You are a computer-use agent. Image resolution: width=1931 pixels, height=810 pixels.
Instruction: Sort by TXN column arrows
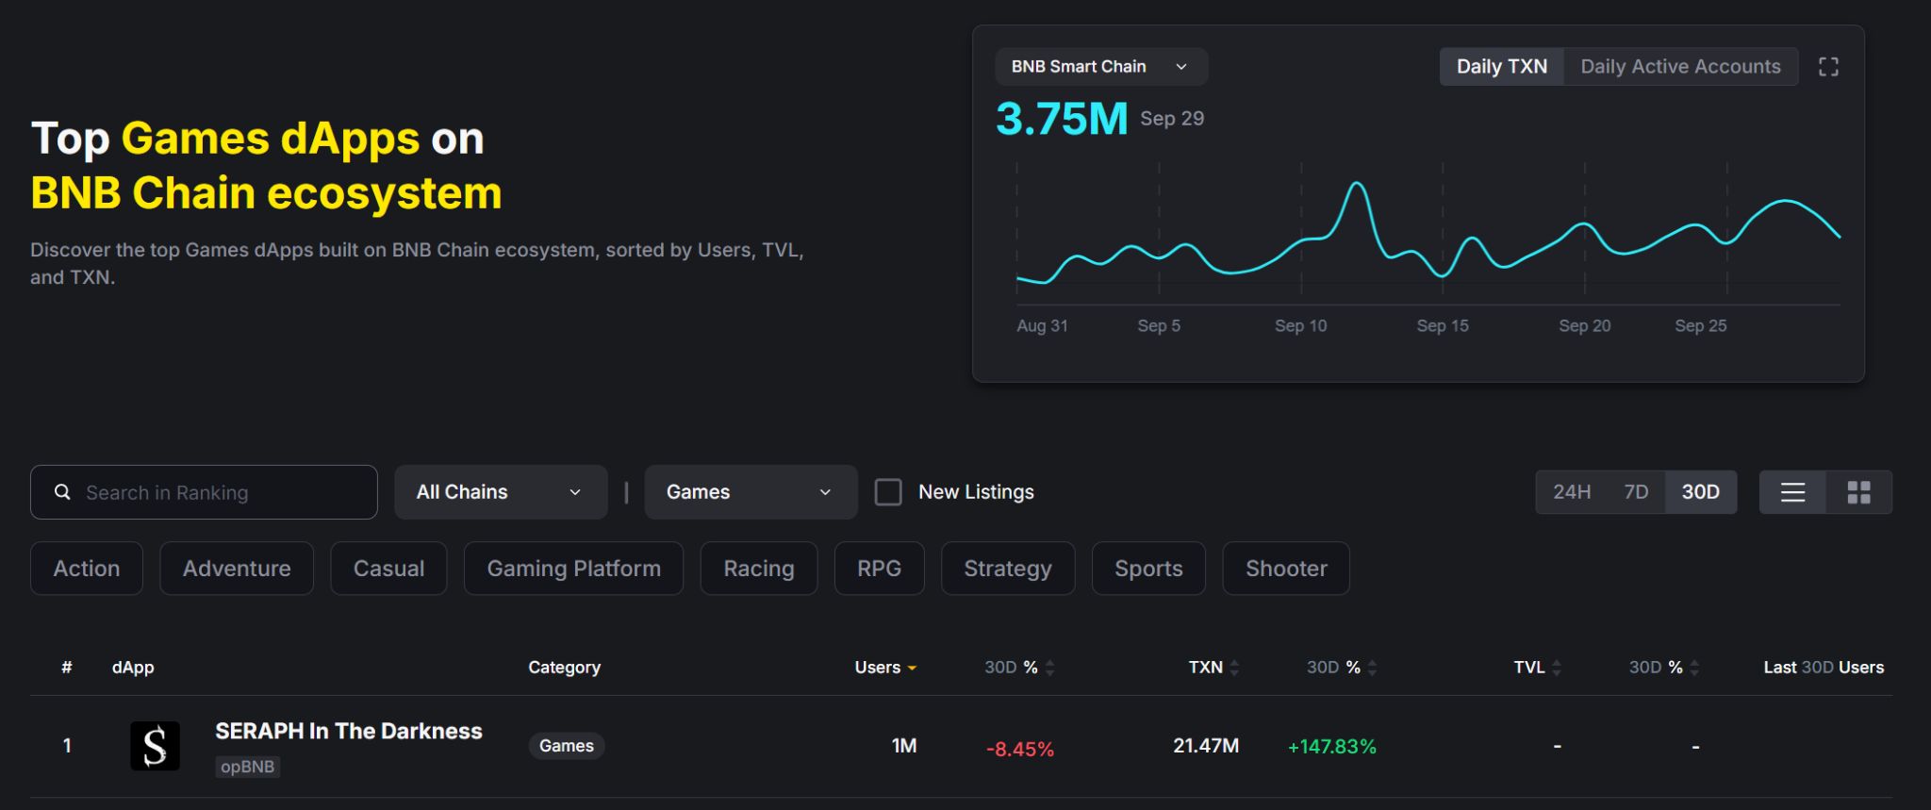coord(1234,668)
